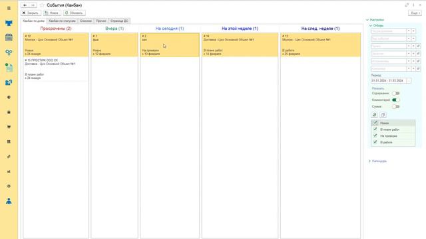Click the blue desktop icon in sidebar
This screenshot has width=426, height=239.
coord(9,23)
